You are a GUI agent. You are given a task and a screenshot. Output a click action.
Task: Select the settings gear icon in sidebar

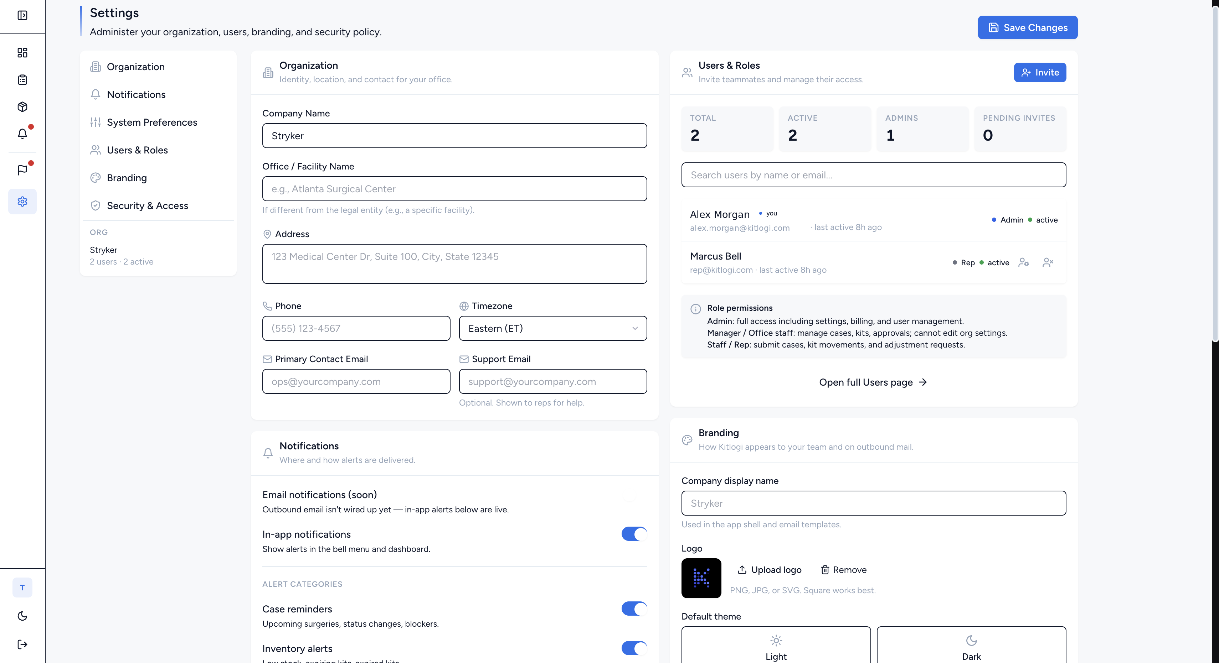22,202
